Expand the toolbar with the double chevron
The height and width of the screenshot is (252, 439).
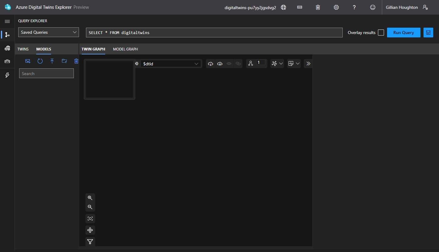(x=308, y=64)
